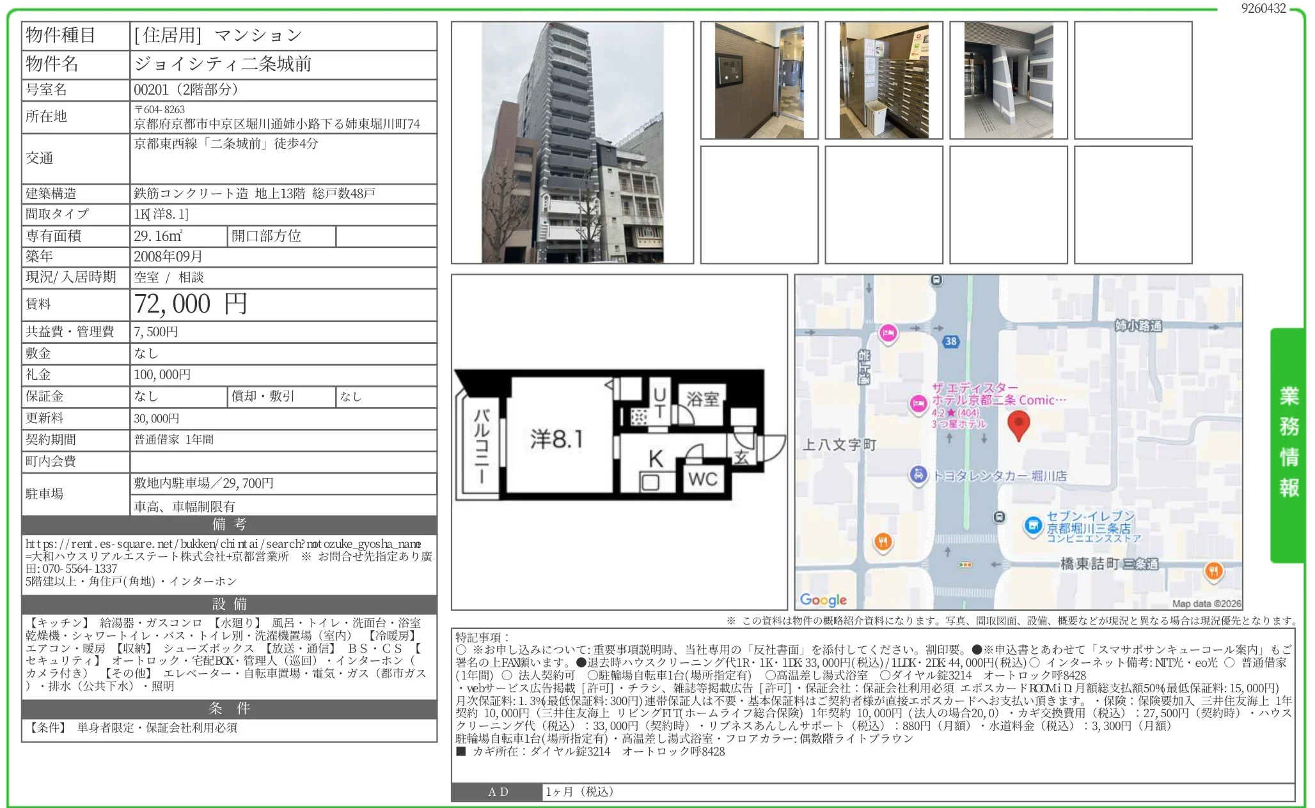Open the 業務情報 green side tab
Viewport: 1315px width, 808px height.
(x=1287, y=444)
